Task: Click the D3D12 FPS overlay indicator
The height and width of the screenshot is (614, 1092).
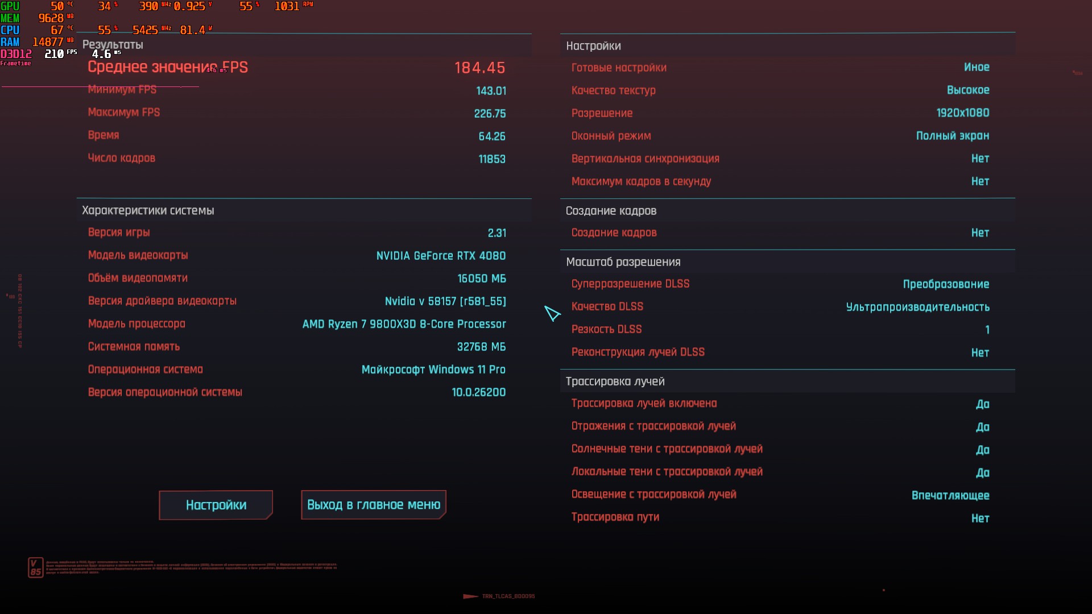Action: click(x=16, y=54)
